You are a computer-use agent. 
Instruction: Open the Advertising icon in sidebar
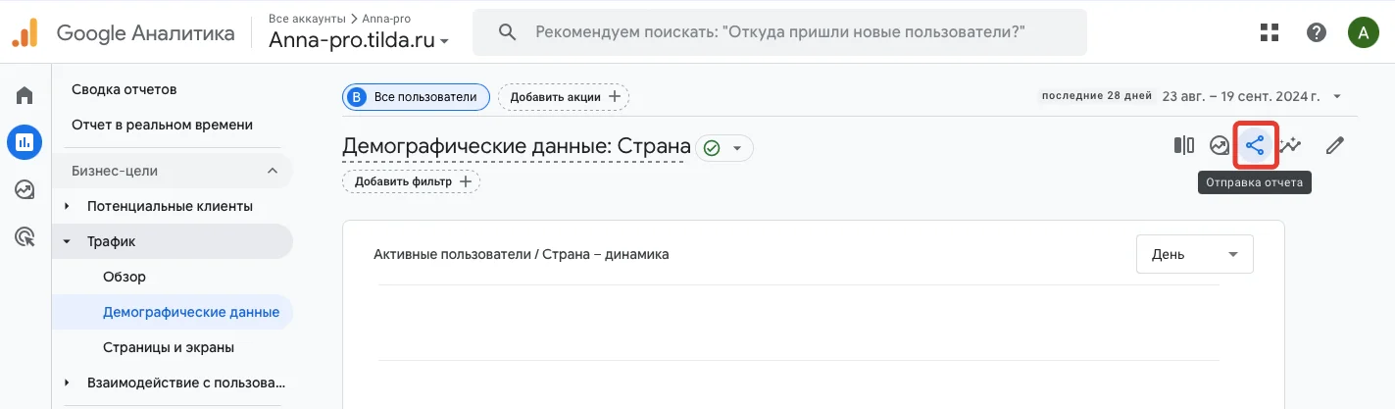point(25,236)
